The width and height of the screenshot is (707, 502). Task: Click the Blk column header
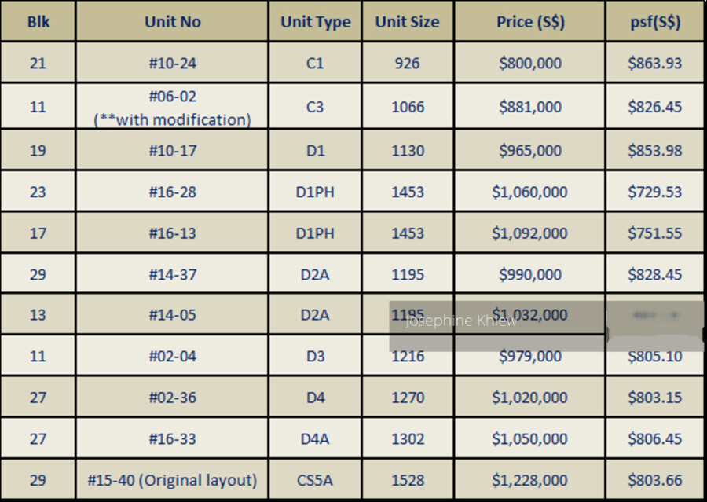(x=38, y=22)
